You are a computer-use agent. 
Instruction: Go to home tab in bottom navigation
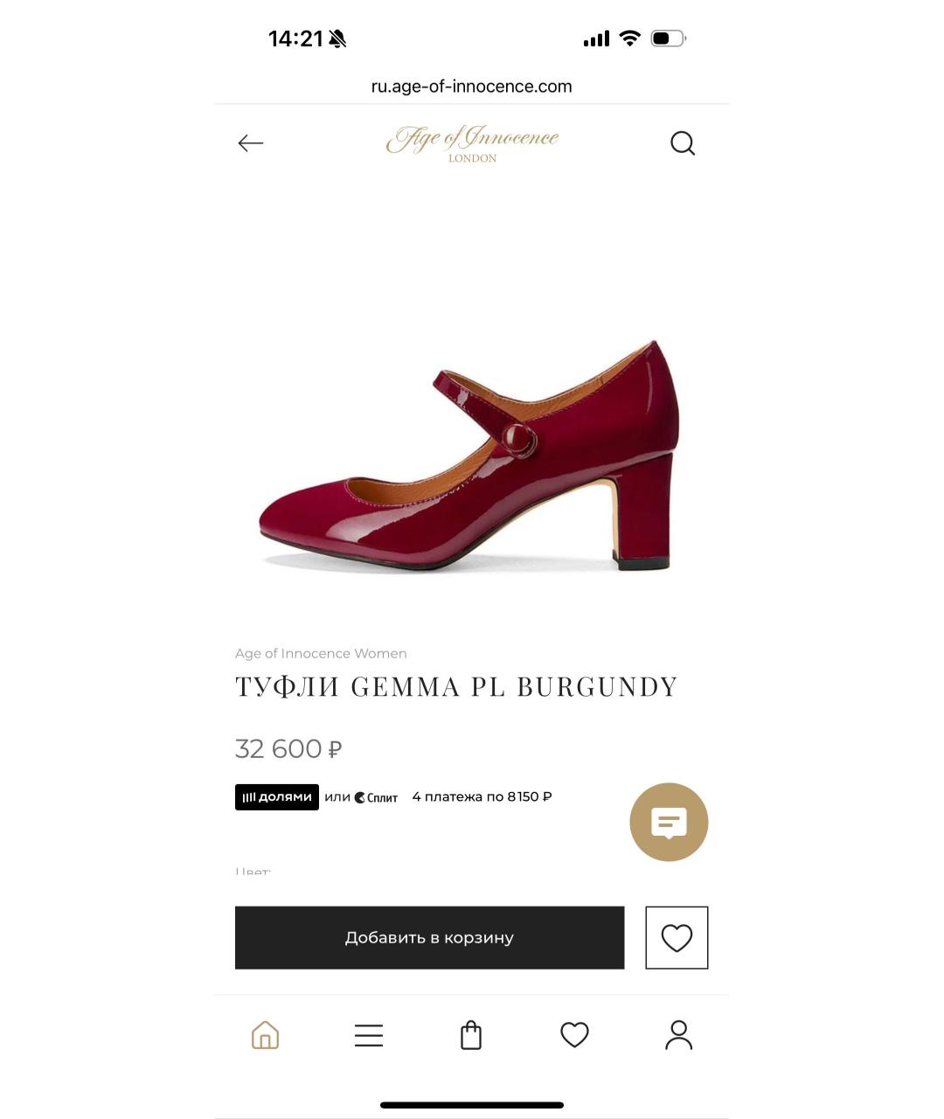[265, 1035]
